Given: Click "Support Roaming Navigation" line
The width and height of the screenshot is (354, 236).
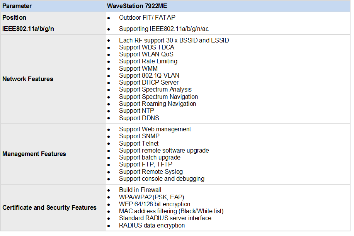Looking at the screenshot, I should point(158,104).
